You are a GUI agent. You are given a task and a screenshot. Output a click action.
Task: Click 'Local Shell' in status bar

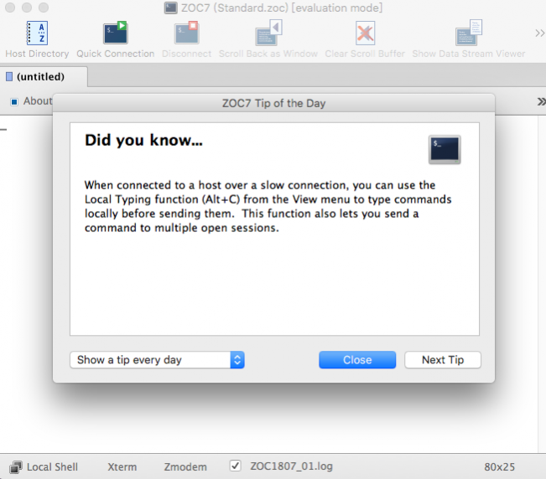(52, 466)
